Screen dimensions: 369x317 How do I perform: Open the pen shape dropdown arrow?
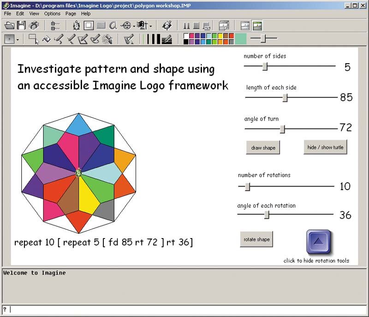[18, 40]
